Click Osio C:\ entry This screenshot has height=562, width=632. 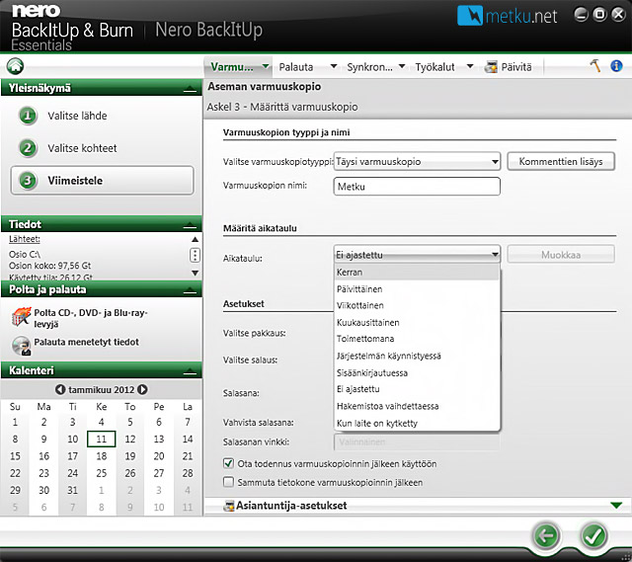[x=25, y=255]
